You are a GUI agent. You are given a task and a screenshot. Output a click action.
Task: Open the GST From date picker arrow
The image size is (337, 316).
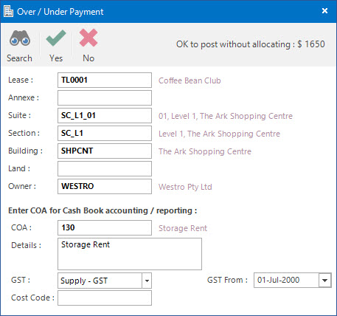(x=324, y=280)
